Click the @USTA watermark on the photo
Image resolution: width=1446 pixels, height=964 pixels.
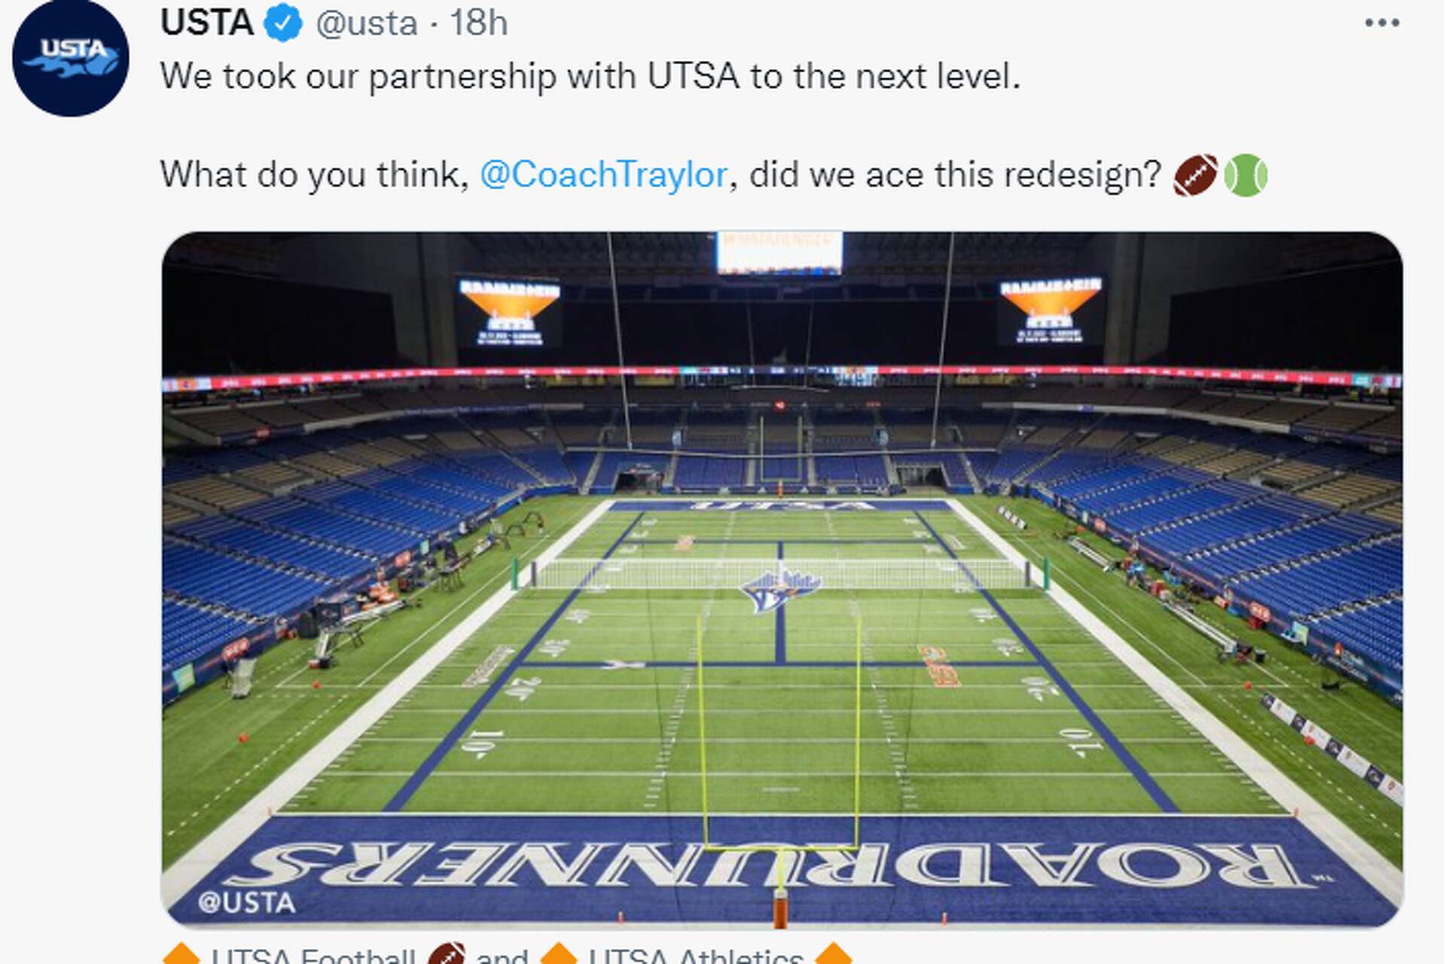(246, 901)
